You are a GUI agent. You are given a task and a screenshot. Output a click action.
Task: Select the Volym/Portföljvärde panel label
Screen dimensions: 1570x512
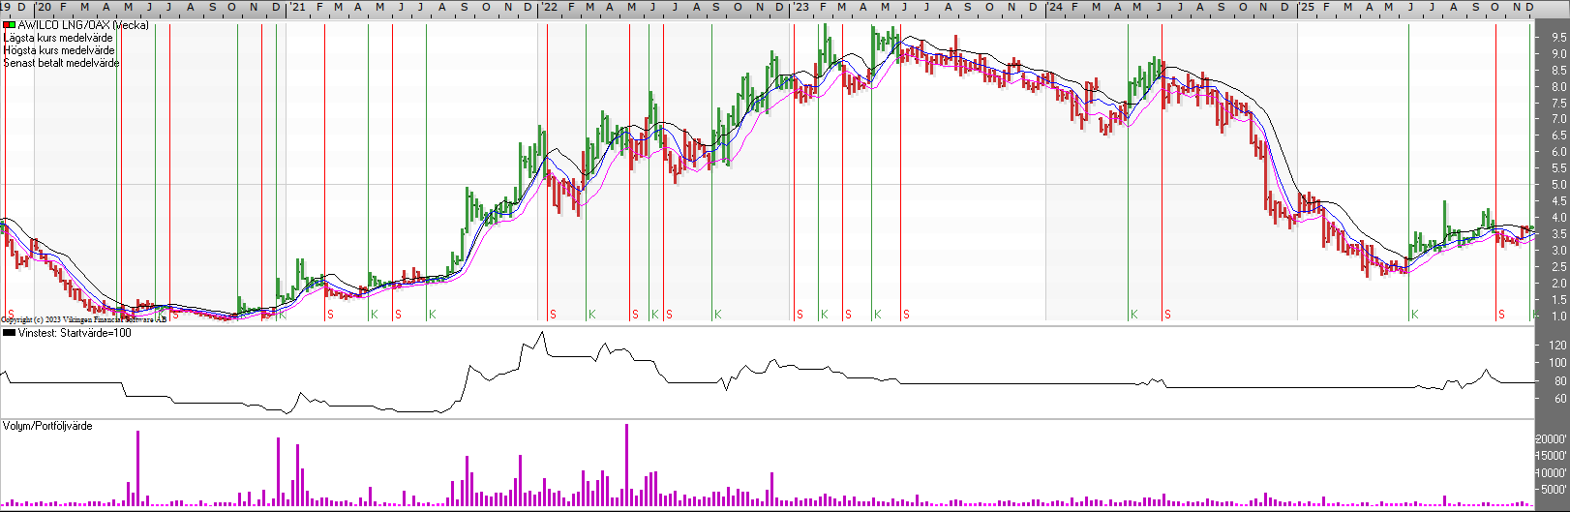[48, 426]
